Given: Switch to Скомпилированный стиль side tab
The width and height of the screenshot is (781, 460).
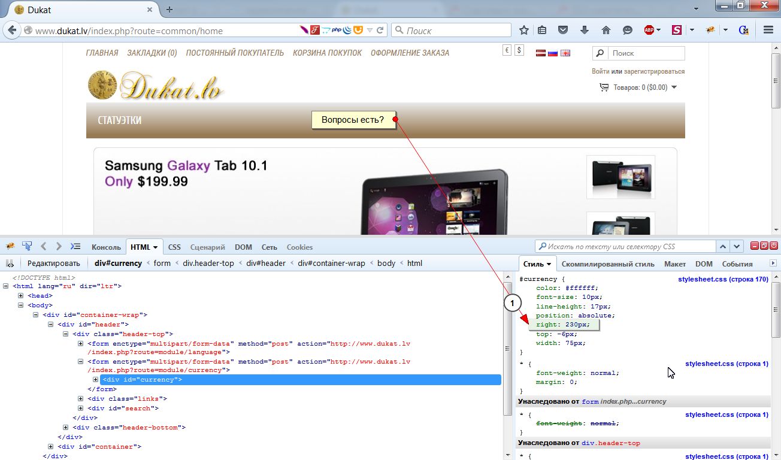Looking at the screenshot, I should click(608, 264).
